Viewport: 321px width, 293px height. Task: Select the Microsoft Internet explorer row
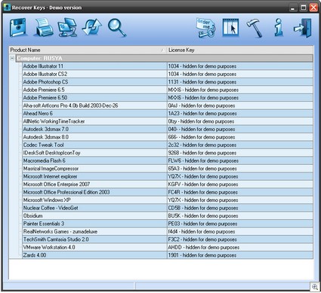point(168,176)
